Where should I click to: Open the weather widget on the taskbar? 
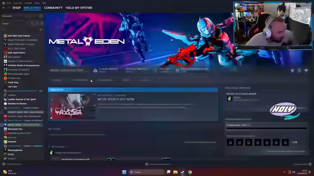[x=10, y=172]
